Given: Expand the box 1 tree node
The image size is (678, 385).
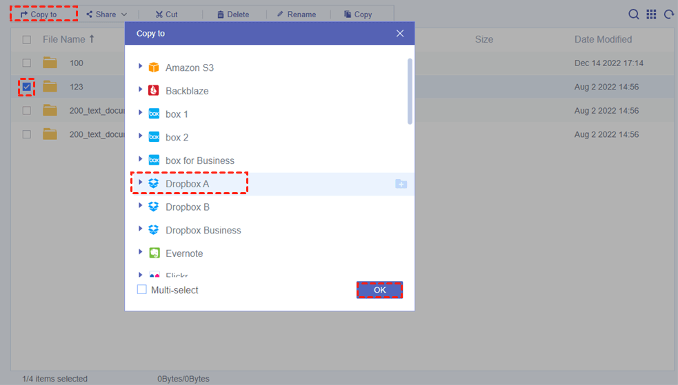Looking at the screenshot, I should (140, 113).
